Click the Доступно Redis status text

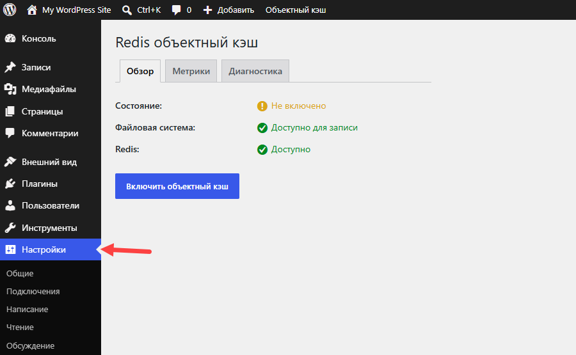click(291, 150)
